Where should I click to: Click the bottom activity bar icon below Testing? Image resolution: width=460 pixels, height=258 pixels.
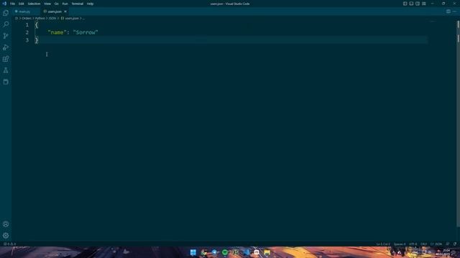click(6, 82)
